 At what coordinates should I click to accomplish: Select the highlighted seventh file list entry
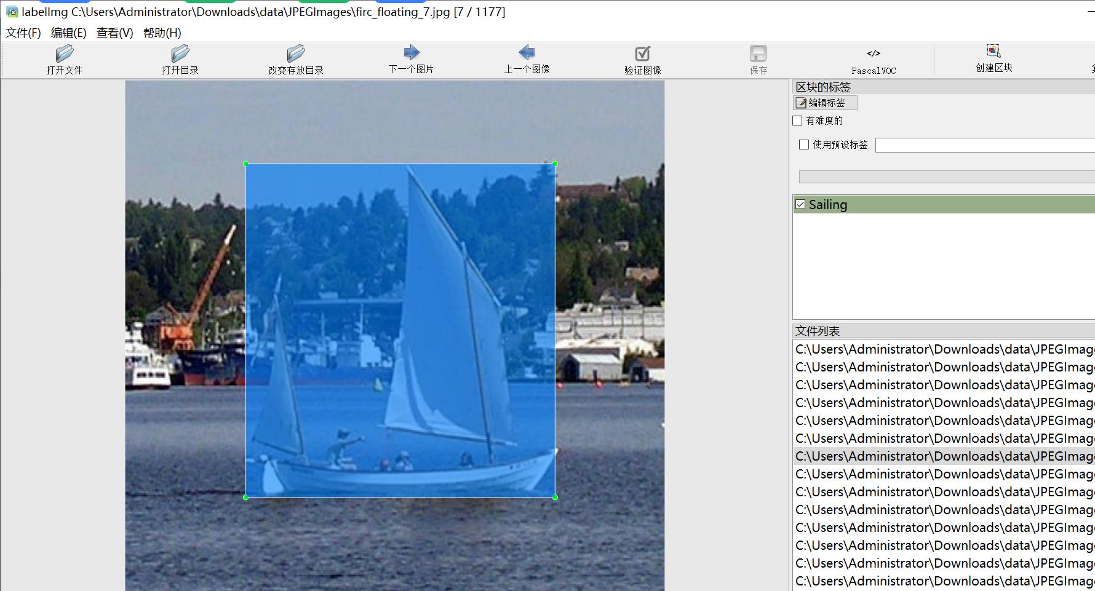[x=944, y=456]
